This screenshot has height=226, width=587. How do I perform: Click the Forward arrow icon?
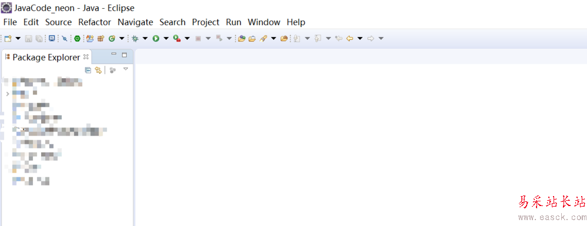(x=370, y=38)
